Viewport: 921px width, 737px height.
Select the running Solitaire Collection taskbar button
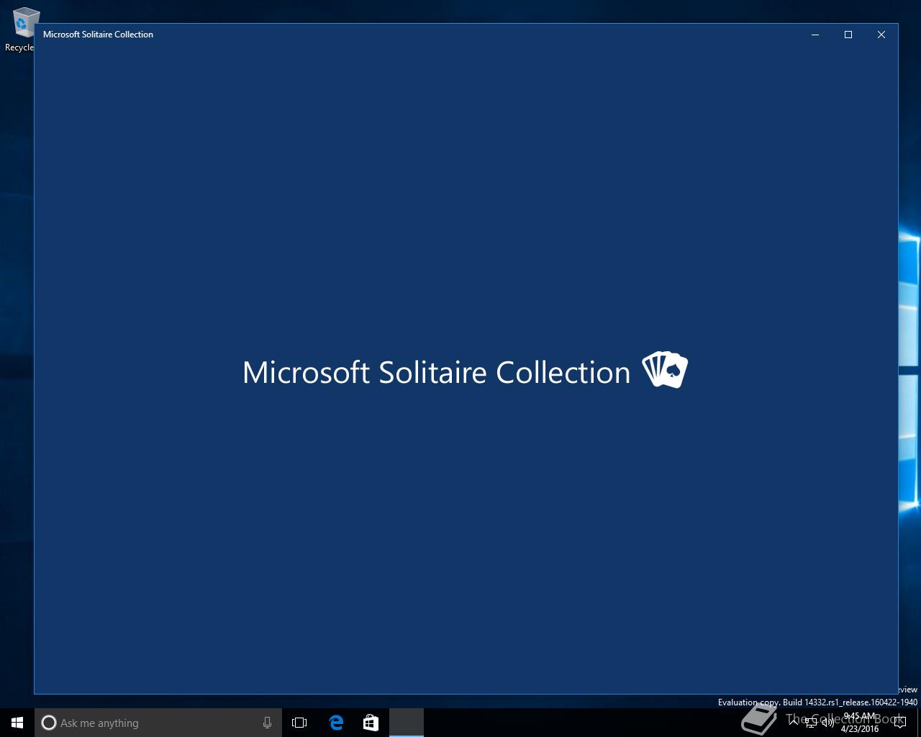[407, 723]
